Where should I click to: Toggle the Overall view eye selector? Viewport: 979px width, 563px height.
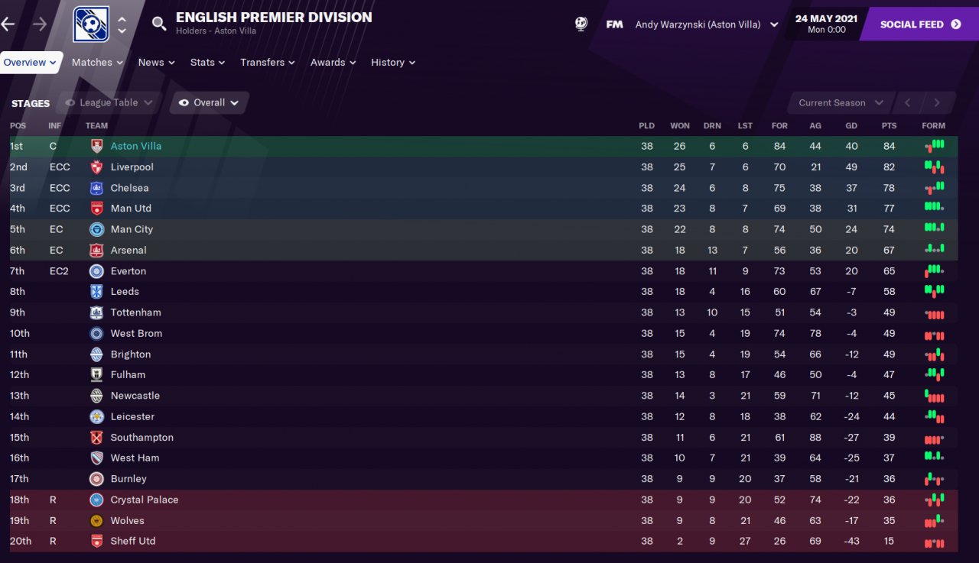(x=209, y=103)
